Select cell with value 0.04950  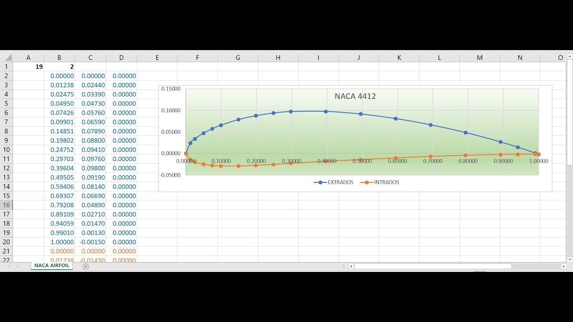[59, 104]
